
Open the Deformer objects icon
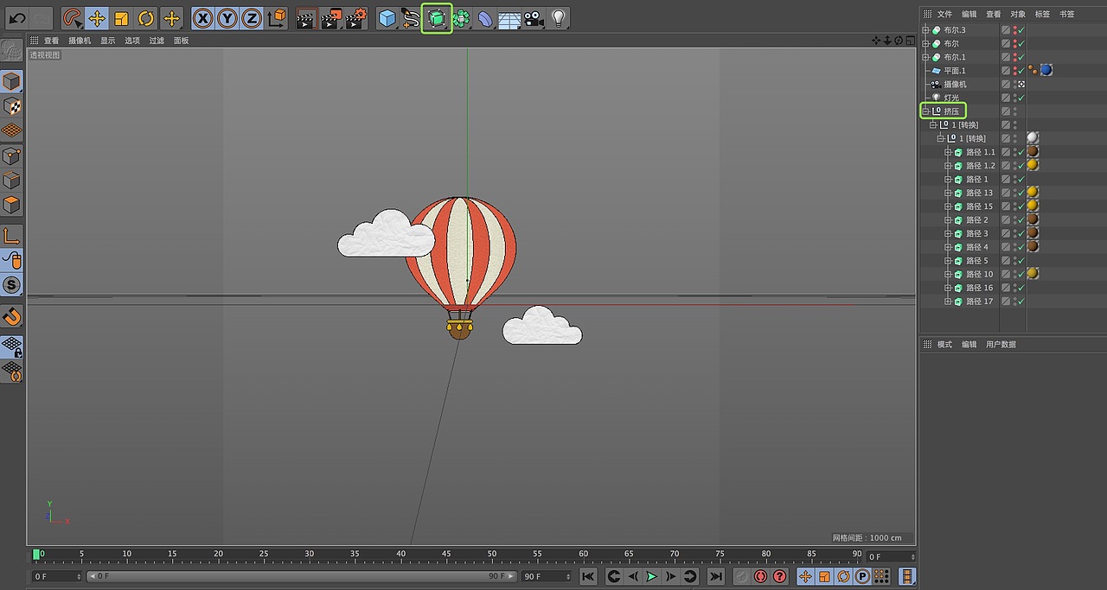pos(486,18)
